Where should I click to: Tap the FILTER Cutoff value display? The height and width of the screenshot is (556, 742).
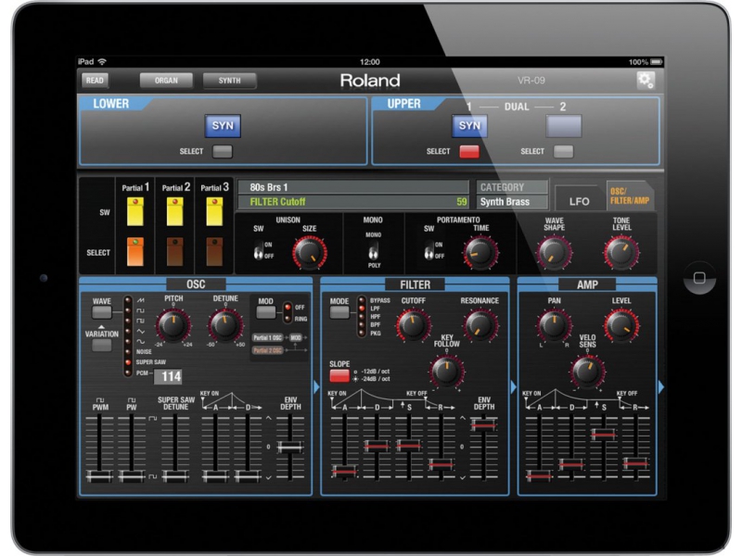(353, 202)
